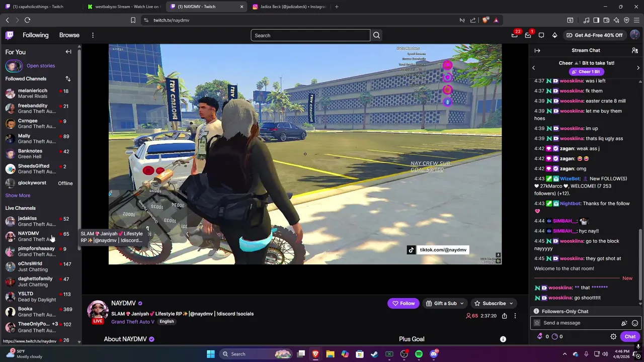Click the search magnifier button

tap(376, 35)
